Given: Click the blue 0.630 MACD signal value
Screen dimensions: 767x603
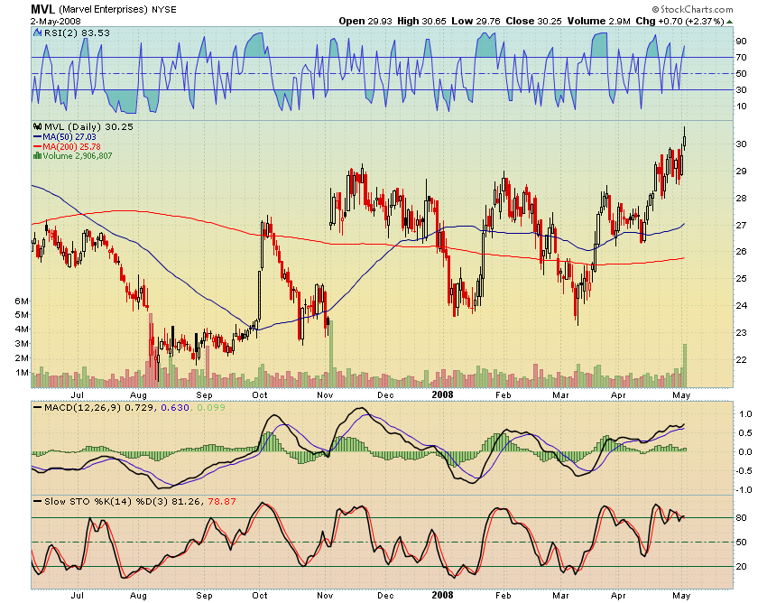Looking at the screenshot, I should pos(175,408).
